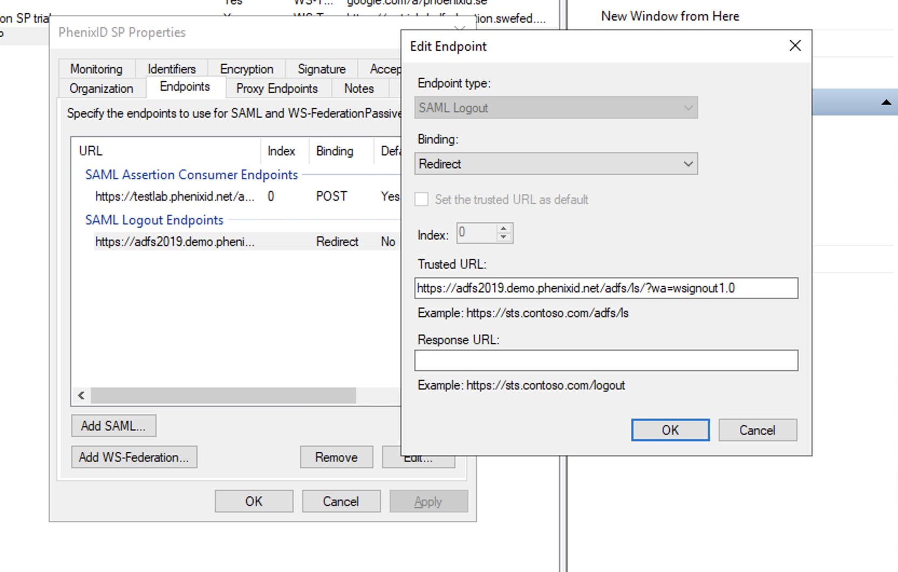Confirm Edit Endpoint with OK button

coord(670,430)
